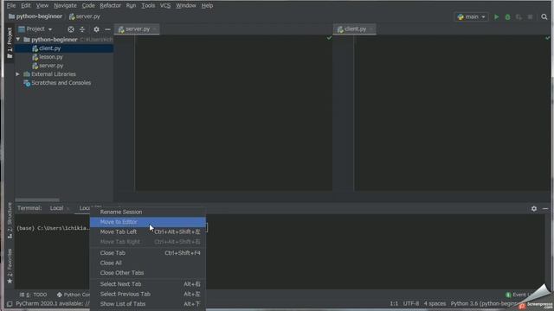The height and width of the screenshot is (311, 554).
Task: Close the client.py editor tab
Action: (371, 29)
